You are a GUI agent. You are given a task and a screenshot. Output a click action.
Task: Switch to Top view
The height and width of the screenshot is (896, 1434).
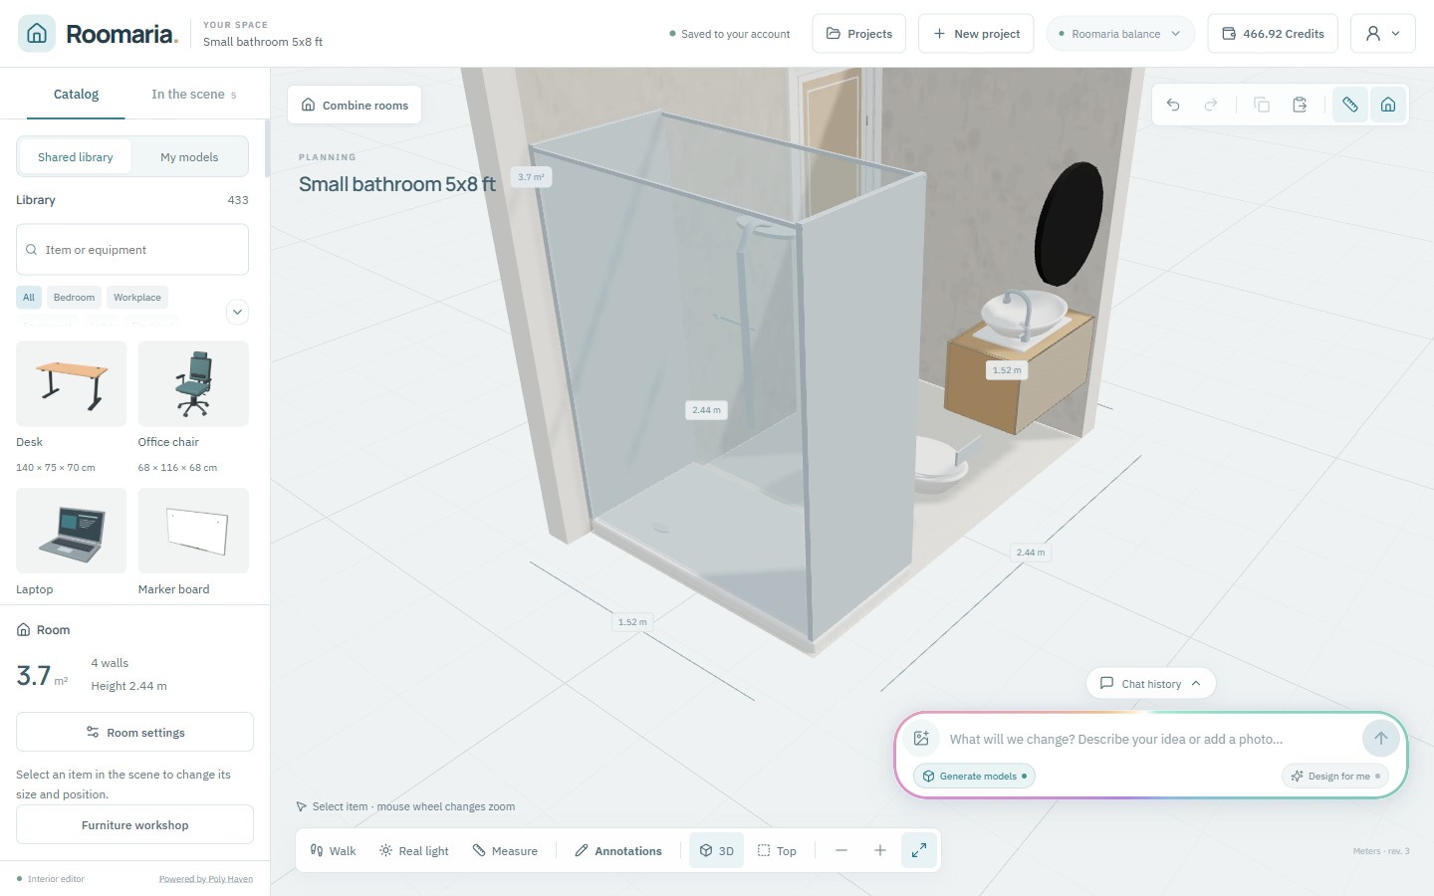[777, 850]
